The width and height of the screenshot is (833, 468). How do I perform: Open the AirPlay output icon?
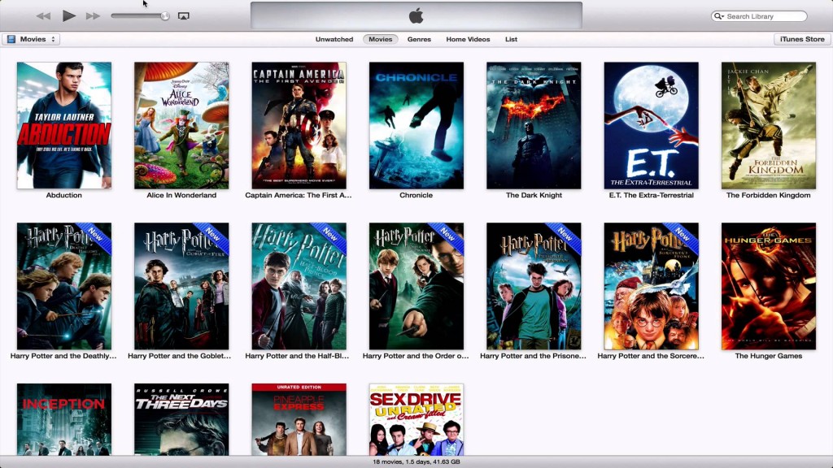(x=183, y=16)
